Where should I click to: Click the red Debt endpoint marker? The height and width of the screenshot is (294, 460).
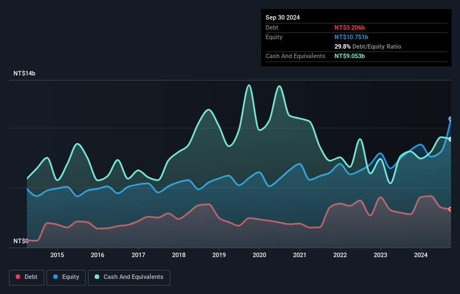tap(450, 209)
